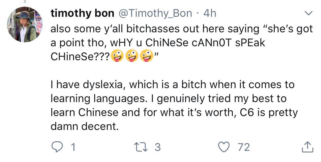Open the share tweet icon
Image resolution: width=321 pixels, height=162 pixels.
307,147
